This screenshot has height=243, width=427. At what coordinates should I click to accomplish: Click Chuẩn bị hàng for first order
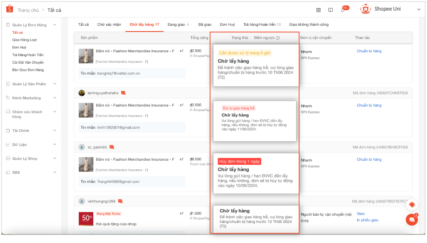pos(369,51)
